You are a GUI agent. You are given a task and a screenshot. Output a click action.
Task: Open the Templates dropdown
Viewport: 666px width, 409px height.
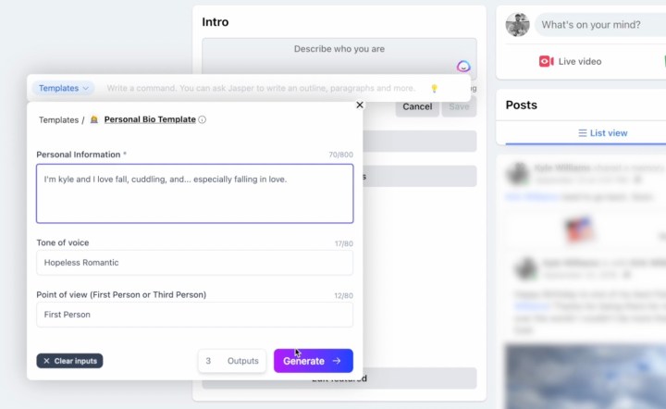[64, 88]
